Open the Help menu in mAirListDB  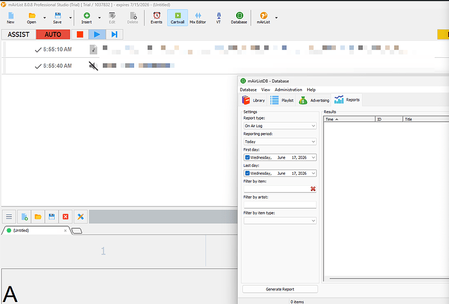click(311, 90)
